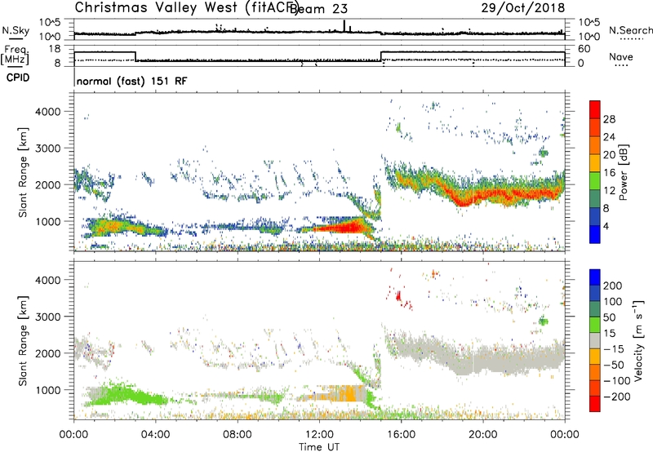The width and height of the screenshot is (653, 452).
Task: Click the 'Power [dB]' colorbar label
Action: pyautogui.click(x=624, y=172)
